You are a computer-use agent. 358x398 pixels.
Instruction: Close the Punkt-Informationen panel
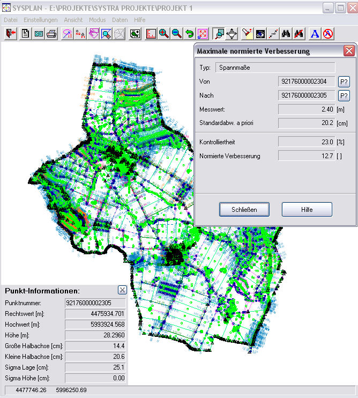[122, 290]
